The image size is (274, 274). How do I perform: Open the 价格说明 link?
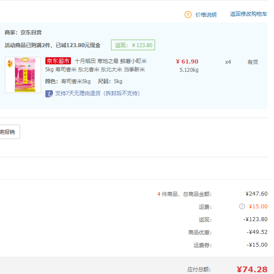206,15
